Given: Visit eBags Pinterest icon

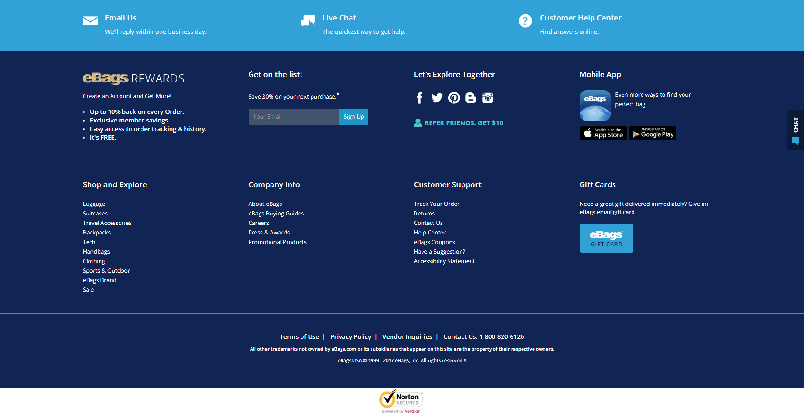Looking at the screenshot, I should click(x=454, y=98).
